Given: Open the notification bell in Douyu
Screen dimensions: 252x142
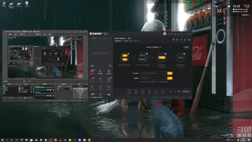Looking at the screenshot, I should pos(185,40).
